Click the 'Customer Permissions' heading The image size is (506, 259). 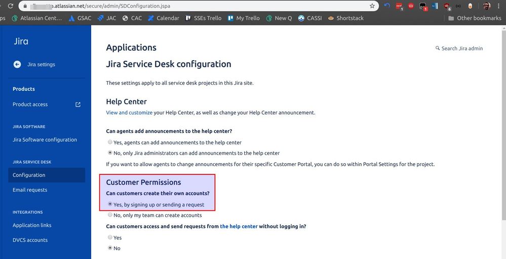(144, 182)
